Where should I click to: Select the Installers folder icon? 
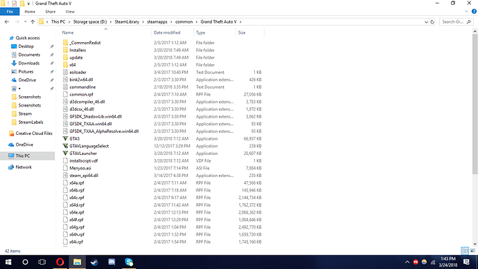(65, 50)
